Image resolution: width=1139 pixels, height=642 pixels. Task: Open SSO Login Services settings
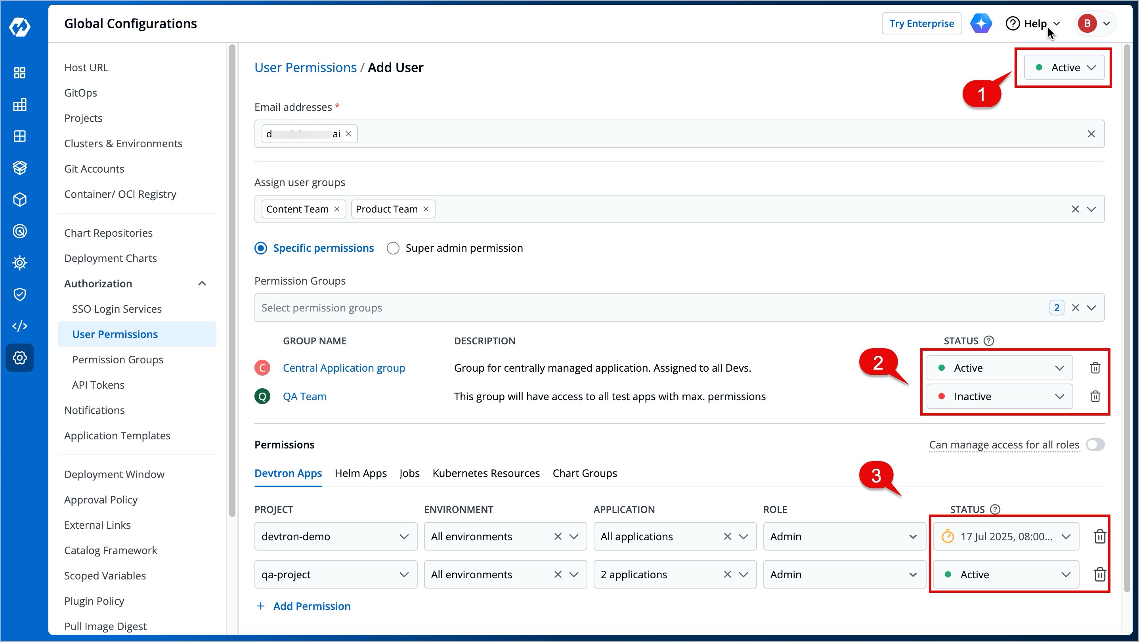click(117, 309)
